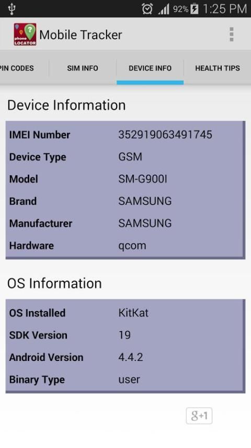Tap the battery charging icon

click(195, 9)
